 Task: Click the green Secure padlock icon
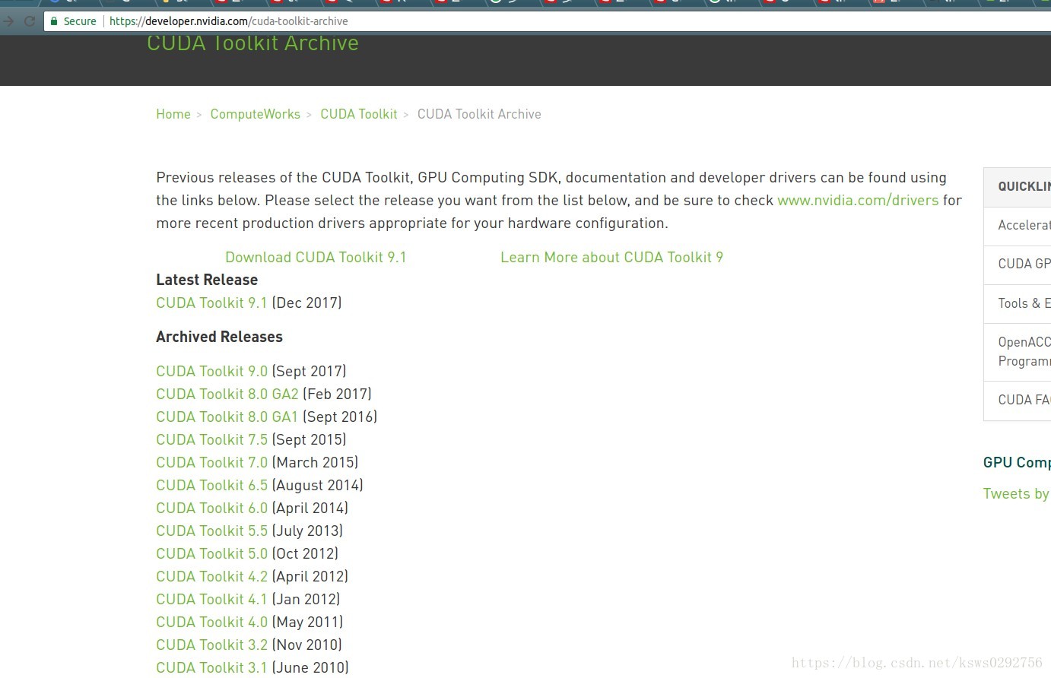point(54,21)
